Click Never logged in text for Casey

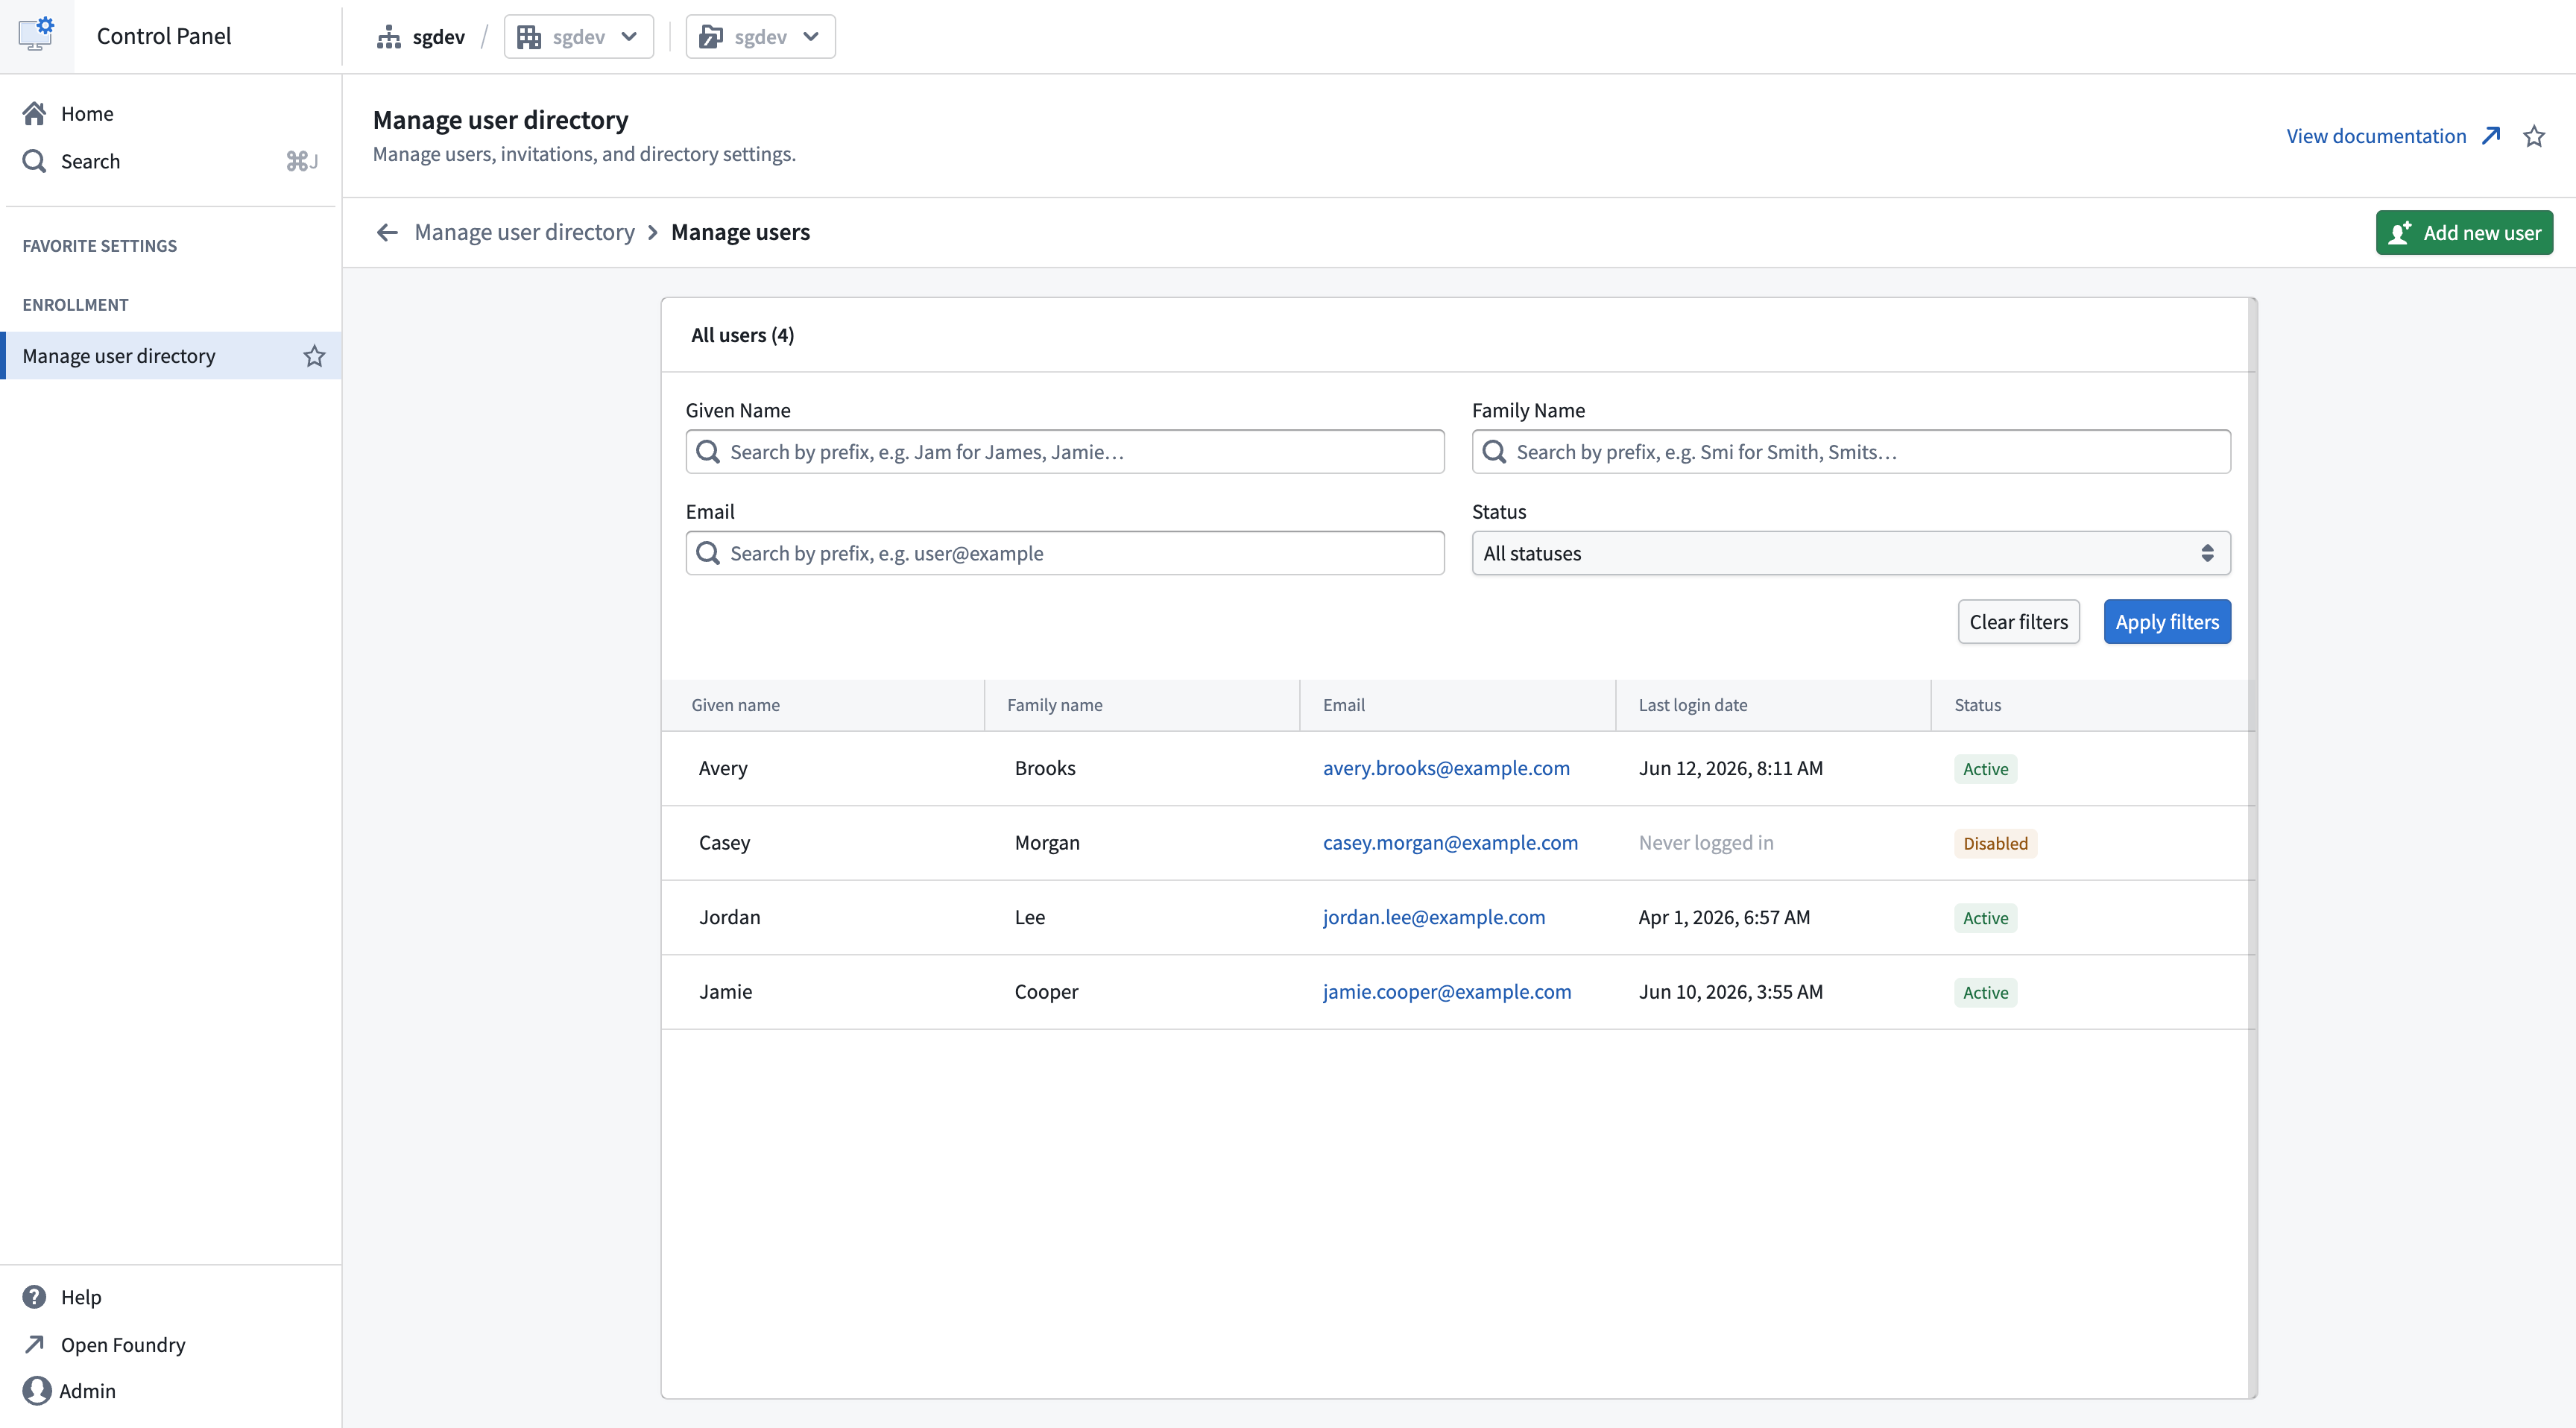tap(1705, 843)
